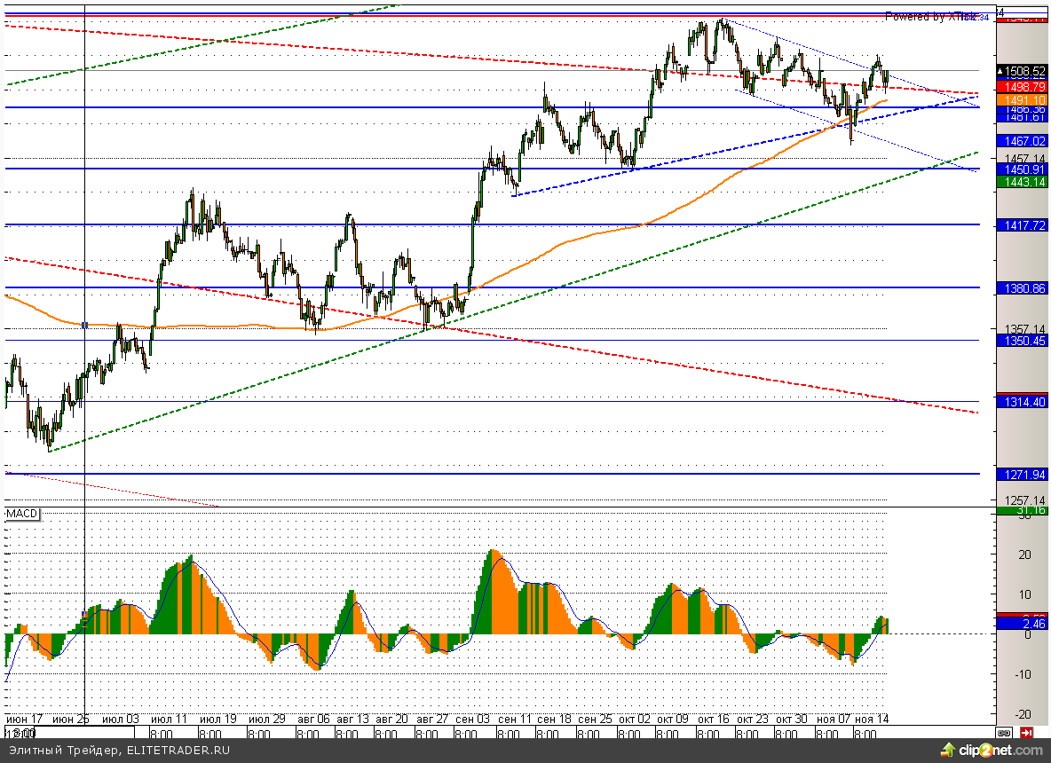Click the green 31.16 MACD scale tag
Viewport: 1051px width, 763px height.
[1022, 510]
